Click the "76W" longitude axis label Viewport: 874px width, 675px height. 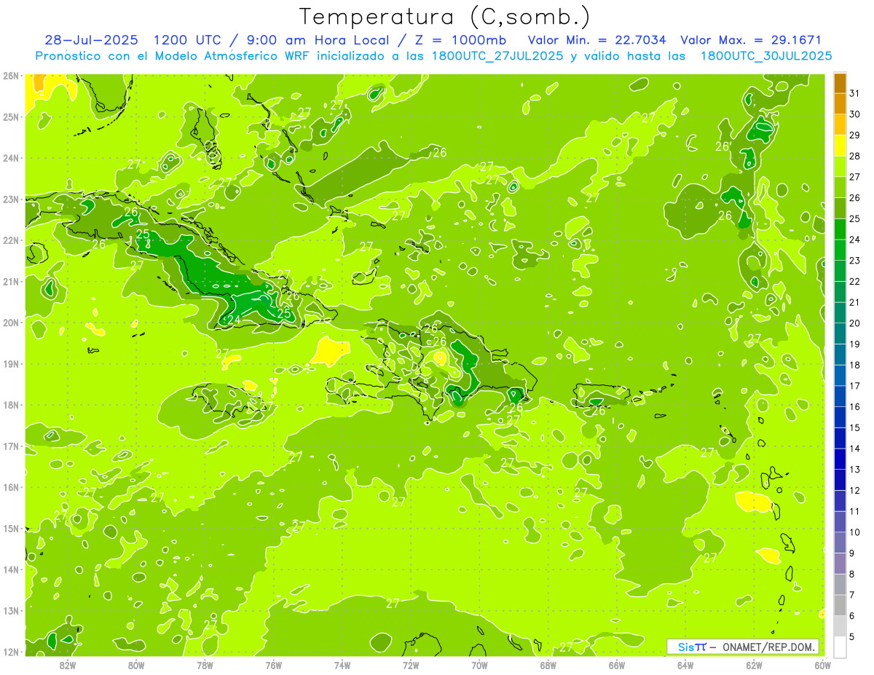pos(273,665)
